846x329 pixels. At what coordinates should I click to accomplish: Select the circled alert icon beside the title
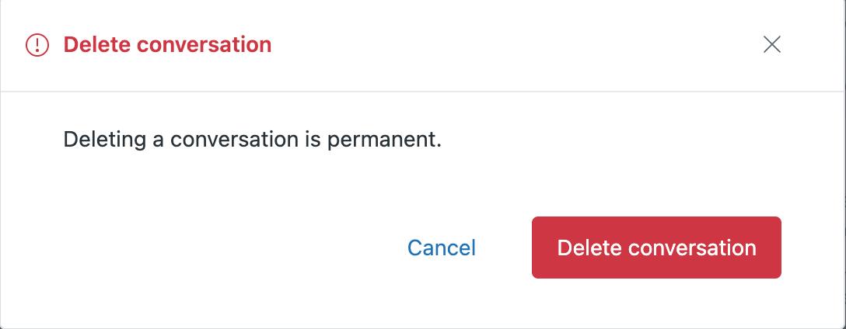[x=37, y=45]
